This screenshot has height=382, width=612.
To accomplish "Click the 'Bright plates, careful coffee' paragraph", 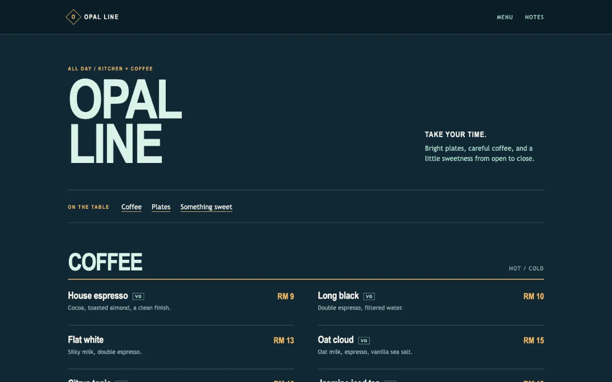I will pyautogui.click(x=479, y=153).
